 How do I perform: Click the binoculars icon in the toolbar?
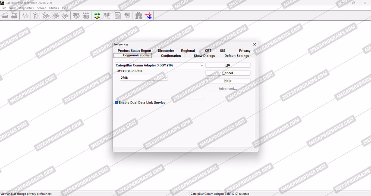[x=139, y=16]
